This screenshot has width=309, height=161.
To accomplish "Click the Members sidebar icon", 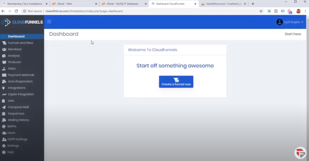I will coord(4,49).
